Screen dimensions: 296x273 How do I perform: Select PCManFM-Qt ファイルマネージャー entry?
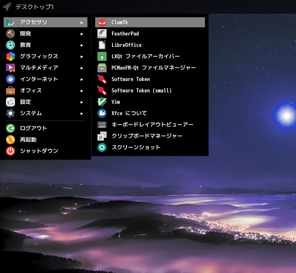click(150, 68)
